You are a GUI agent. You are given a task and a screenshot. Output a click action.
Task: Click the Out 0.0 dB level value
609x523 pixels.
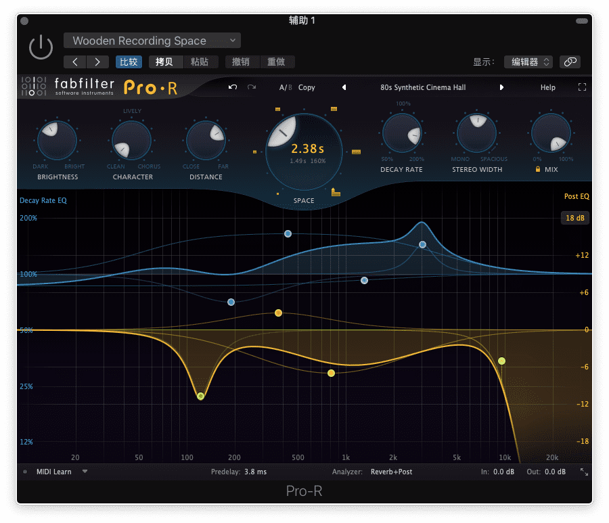[x=555, y=472]
